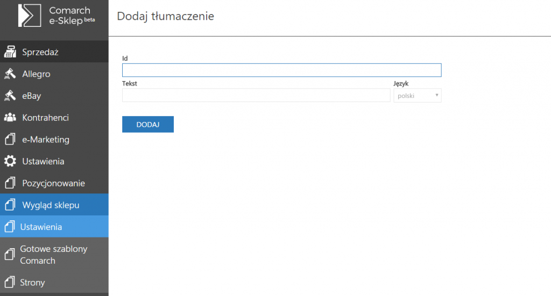
Task: Click into the Tekst input field
Action: click(256, 96)
